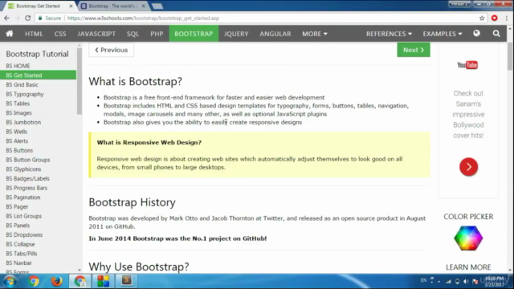Go to the Previous page button
Viewport: 514px width, 289px height.
pyautogui.click(x=111, y=50)
